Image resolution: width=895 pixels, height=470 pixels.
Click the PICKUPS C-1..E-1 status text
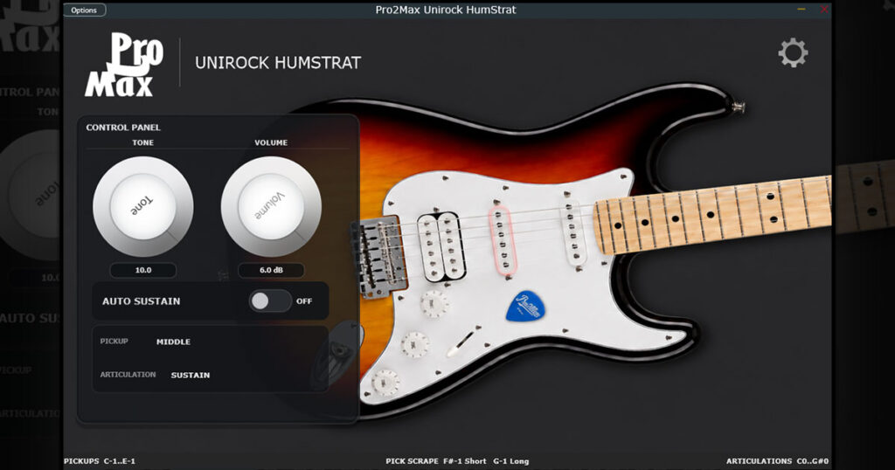[x=100, y=461]
